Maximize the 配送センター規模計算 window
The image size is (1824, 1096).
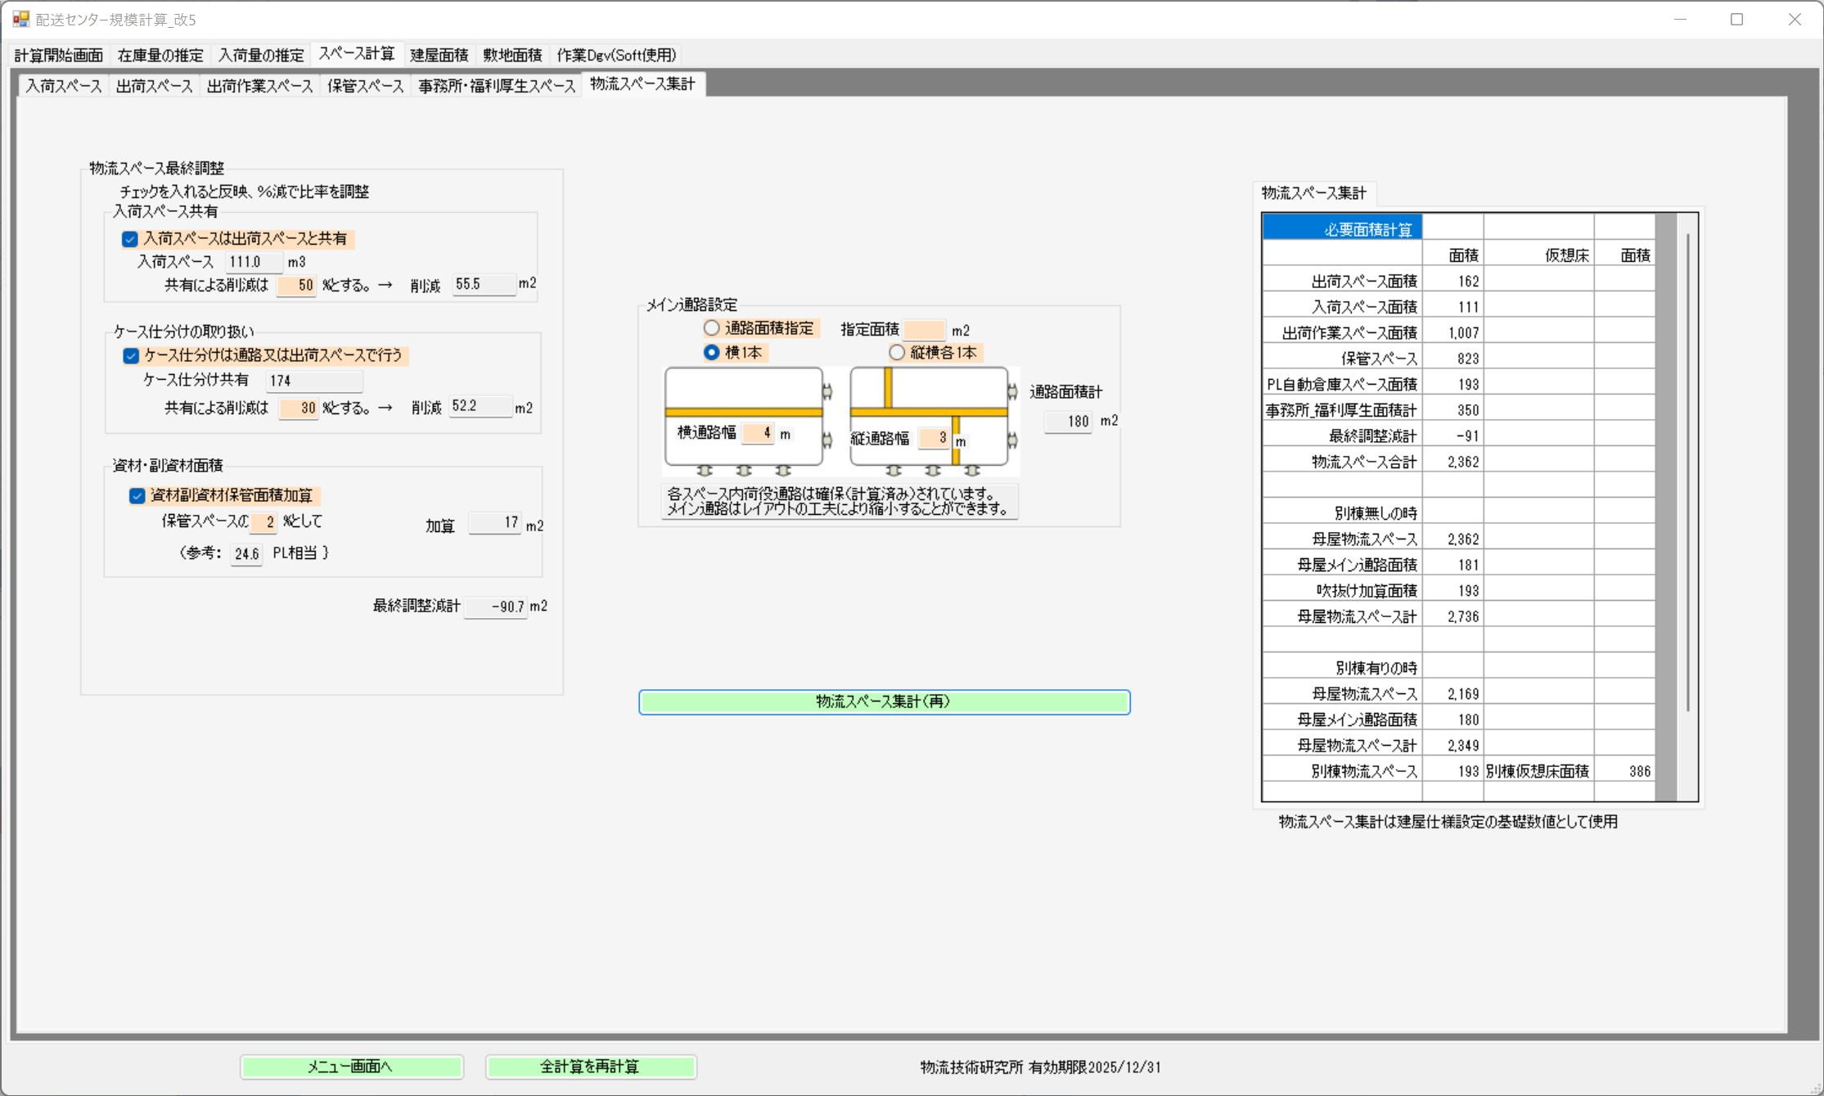click(1736, 19)
